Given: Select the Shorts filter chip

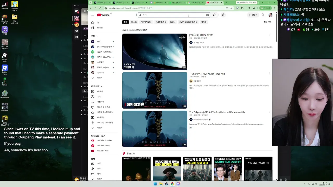Looking at the screenshot, I should 134,22.
